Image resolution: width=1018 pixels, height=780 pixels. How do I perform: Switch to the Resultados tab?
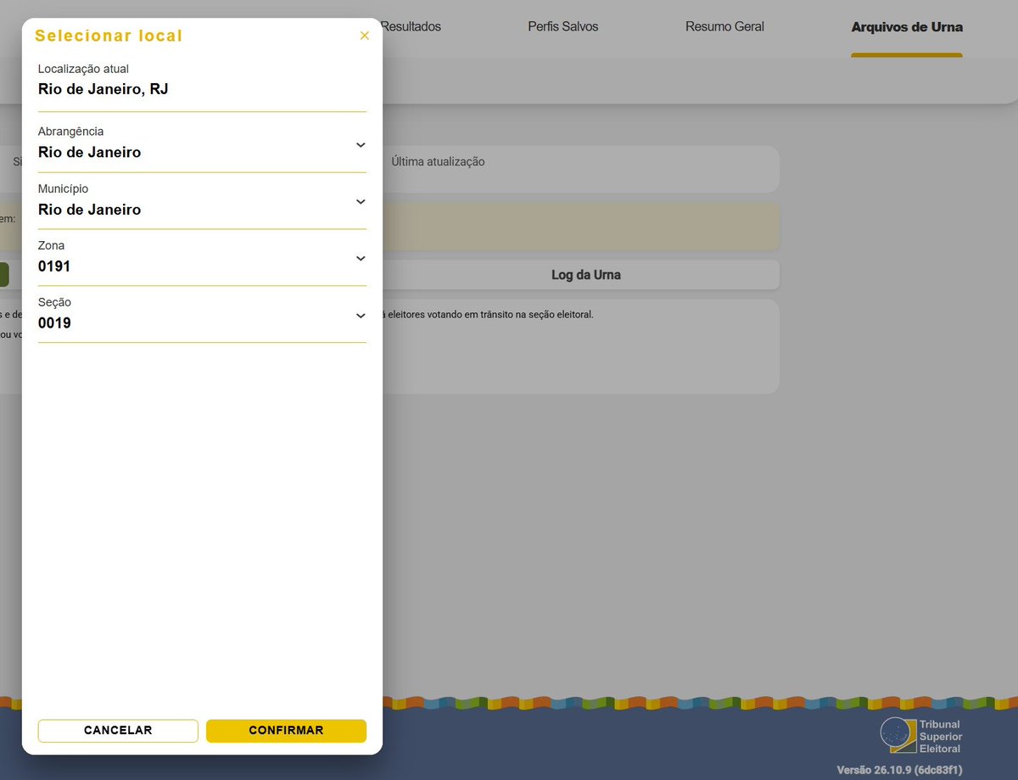411,27
